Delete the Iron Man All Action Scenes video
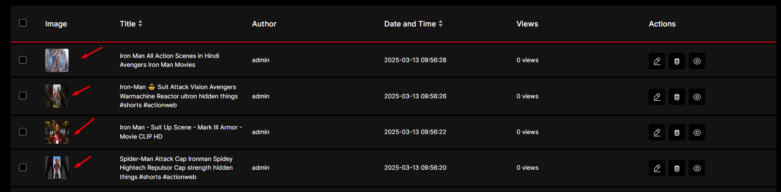This screenshot has height=192, width=781. [677, 61]
